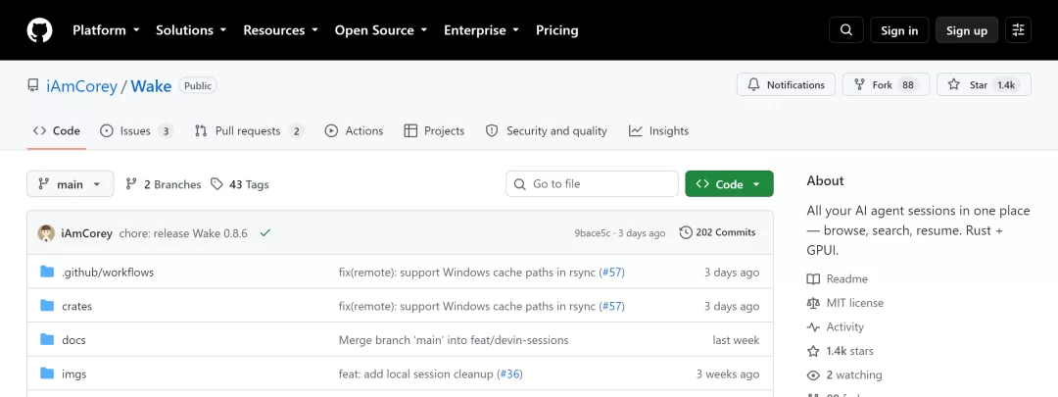This screenshot has width=1058, height=397.
Task: Focus the Go to file field
Action: pos(592,183)
